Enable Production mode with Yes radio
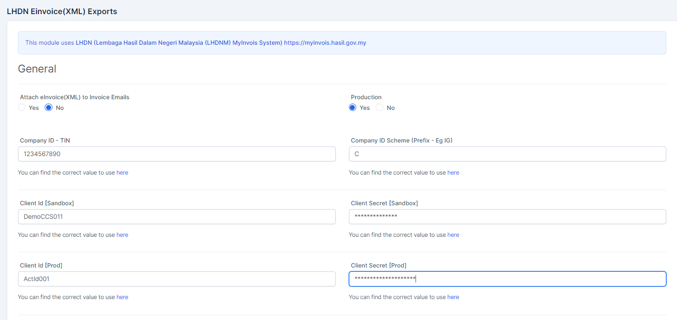The image size is (677, 320). tap(353, 107)
